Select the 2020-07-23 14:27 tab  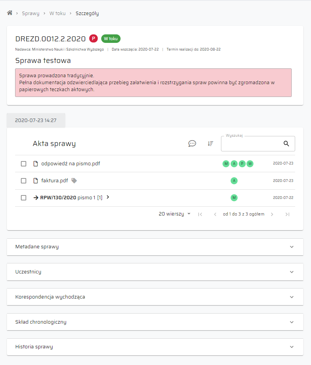(36, 120)
